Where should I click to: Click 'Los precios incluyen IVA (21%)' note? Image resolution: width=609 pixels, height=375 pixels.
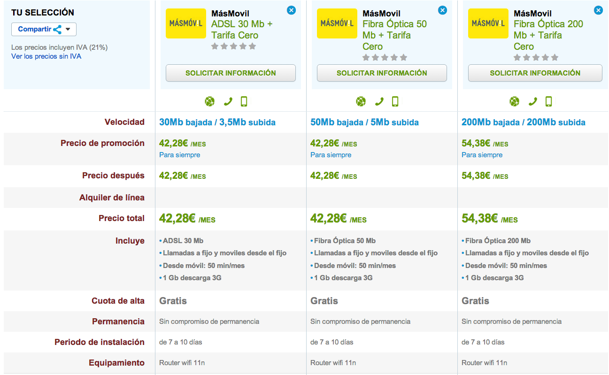(60, 47)
